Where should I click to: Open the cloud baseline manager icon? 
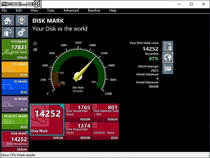8,32
